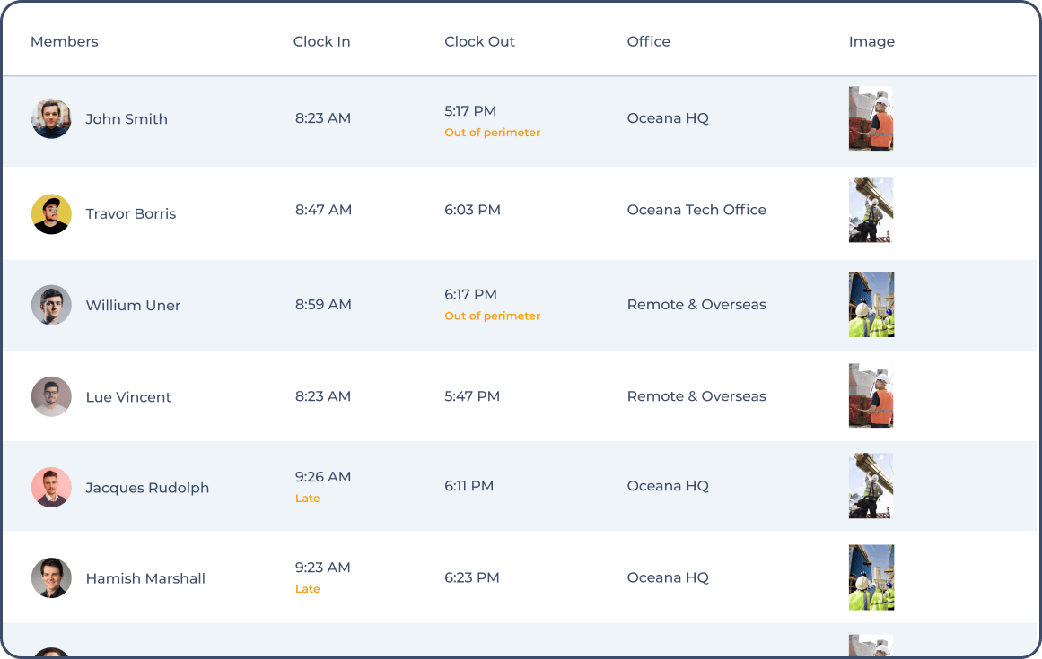Open the Travor Borris member name
Viewport: 1042px width, 659px height.
tap(131, 214)
